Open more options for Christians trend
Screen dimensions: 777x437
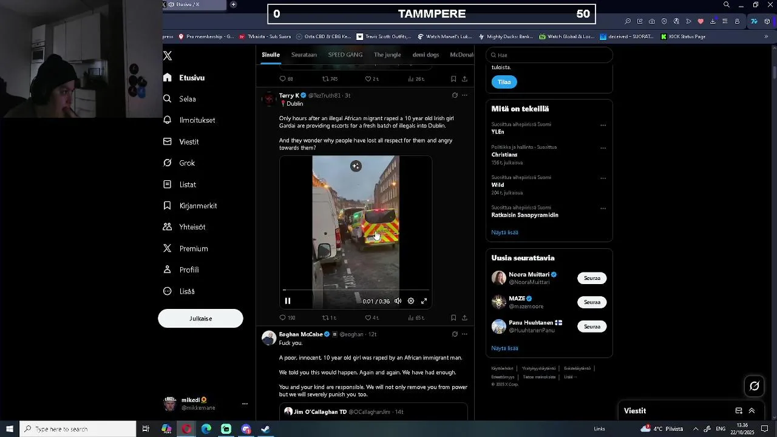tap(603, 147)
